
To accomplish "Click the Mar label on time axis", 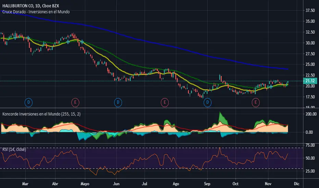I will pyautogui.click(x=25, y=184).
